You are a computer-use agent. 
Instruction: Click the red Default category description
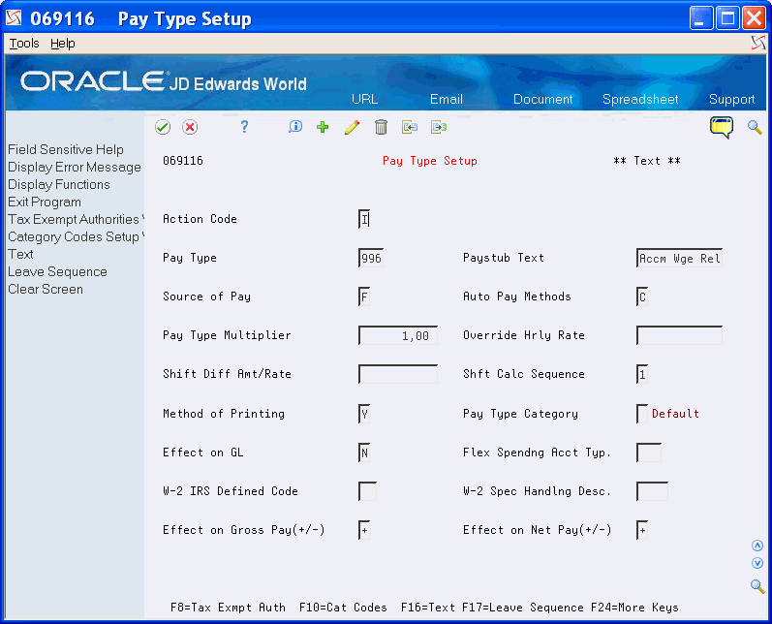click(675, 414)
